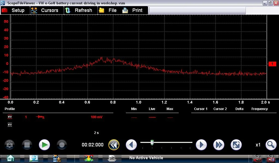Screen dimensions: 279x163
Task: Click the Cursors arrows icon
Action: (34, 10)
